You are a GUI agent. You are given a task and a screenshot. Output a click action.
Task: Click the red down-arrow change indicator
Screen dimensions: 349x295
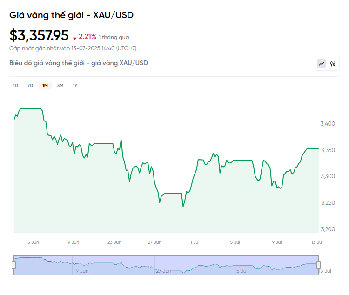[x=74, y=38]
